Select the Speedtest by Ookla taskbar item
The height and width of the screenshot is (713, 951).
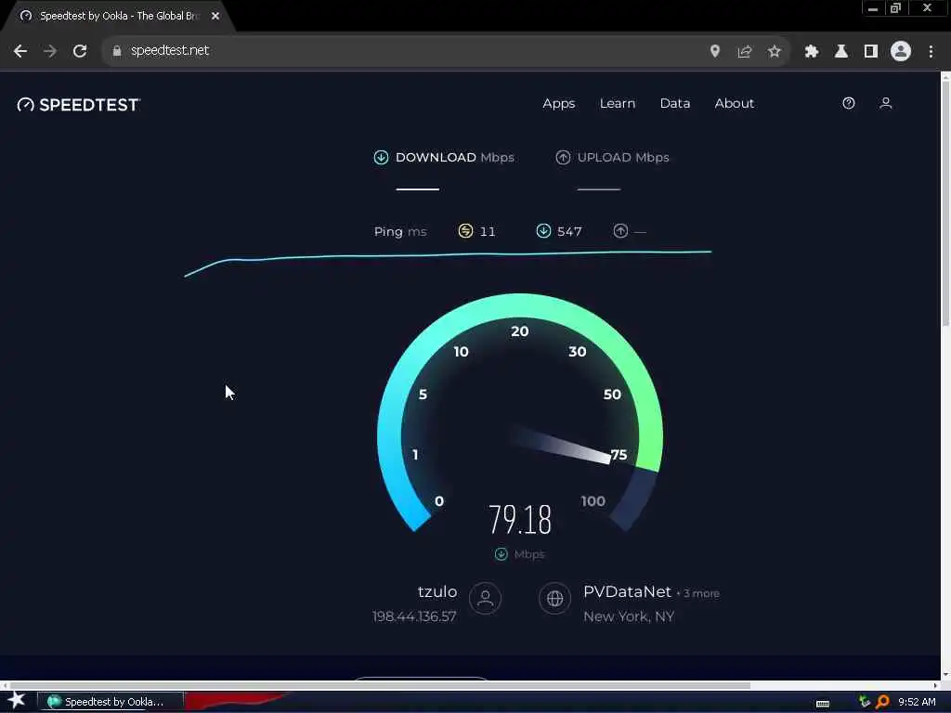(x=111, y=702)
